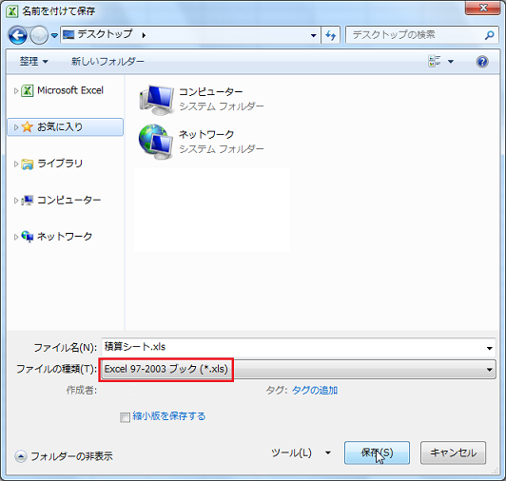
Task: Select the コンピューター system folder item
Action: coord(202,99)
